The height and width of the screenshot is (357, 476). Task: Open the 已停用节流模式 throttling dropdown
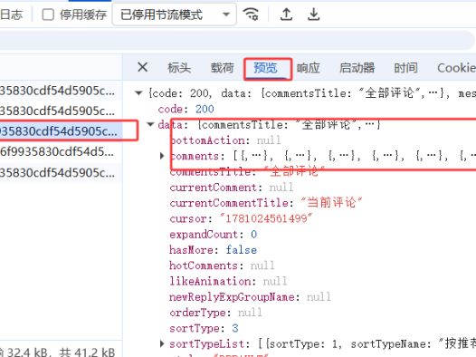tap(175, 14)
